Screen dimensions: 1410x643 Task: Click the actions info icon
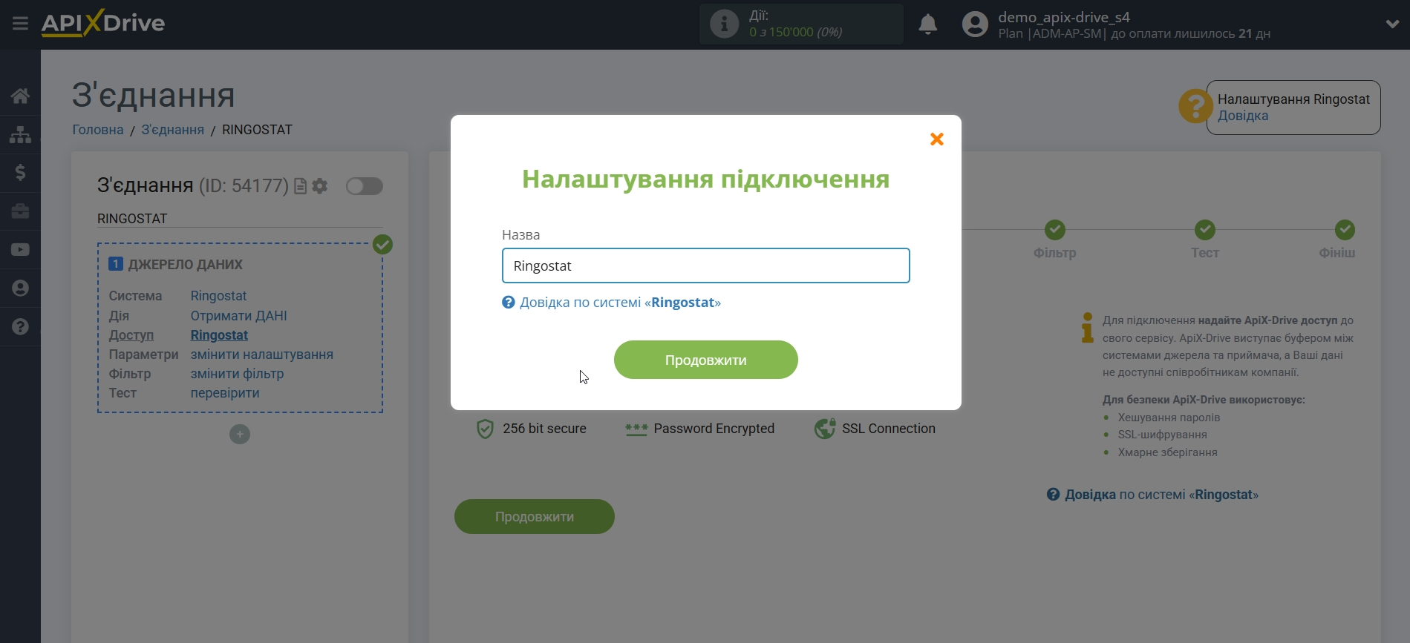(x=724, y=24)
